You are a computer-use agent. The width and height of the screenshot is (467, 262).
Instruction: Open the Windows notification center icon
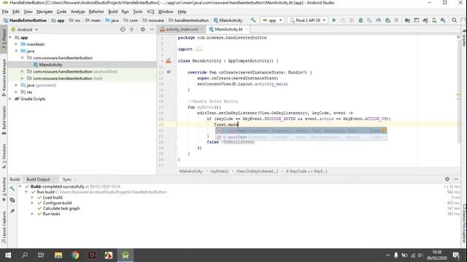(x=456, y=255)
